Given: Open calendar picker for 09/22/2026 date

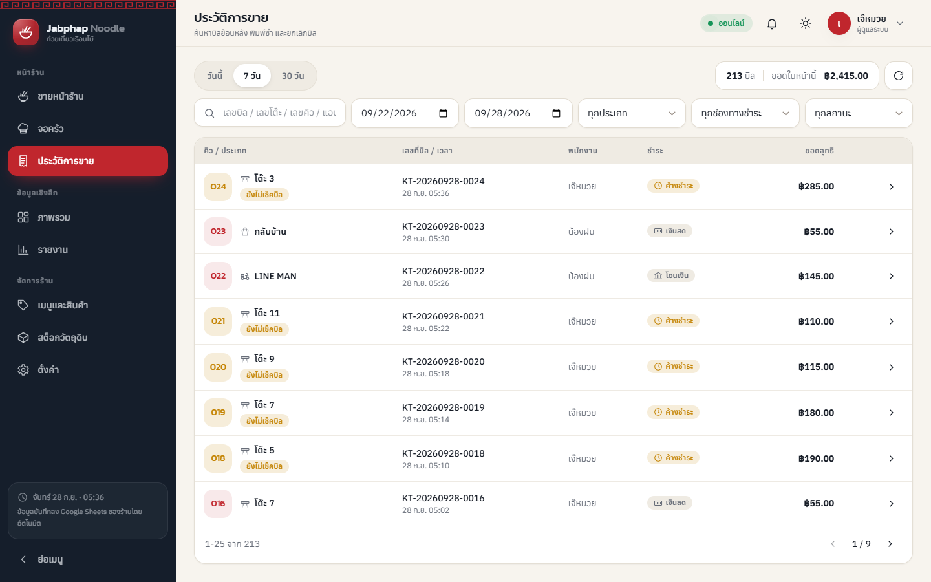Looking at the screenshot, I should [444, 113].
